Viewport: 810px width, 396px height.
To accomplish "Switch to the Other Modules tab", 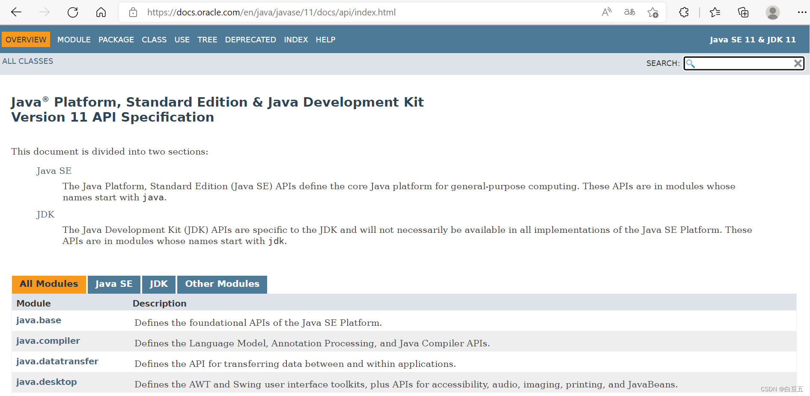I will pos(222,284).
